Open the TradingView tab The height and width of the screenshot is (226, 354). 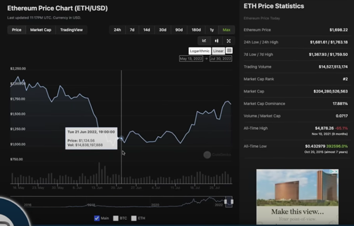pos(71,30)
